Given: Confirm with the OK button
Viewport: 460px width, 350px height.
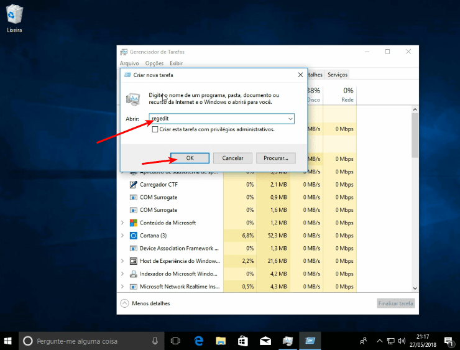Looking at the screenshot, I should (x=190, y=158).
